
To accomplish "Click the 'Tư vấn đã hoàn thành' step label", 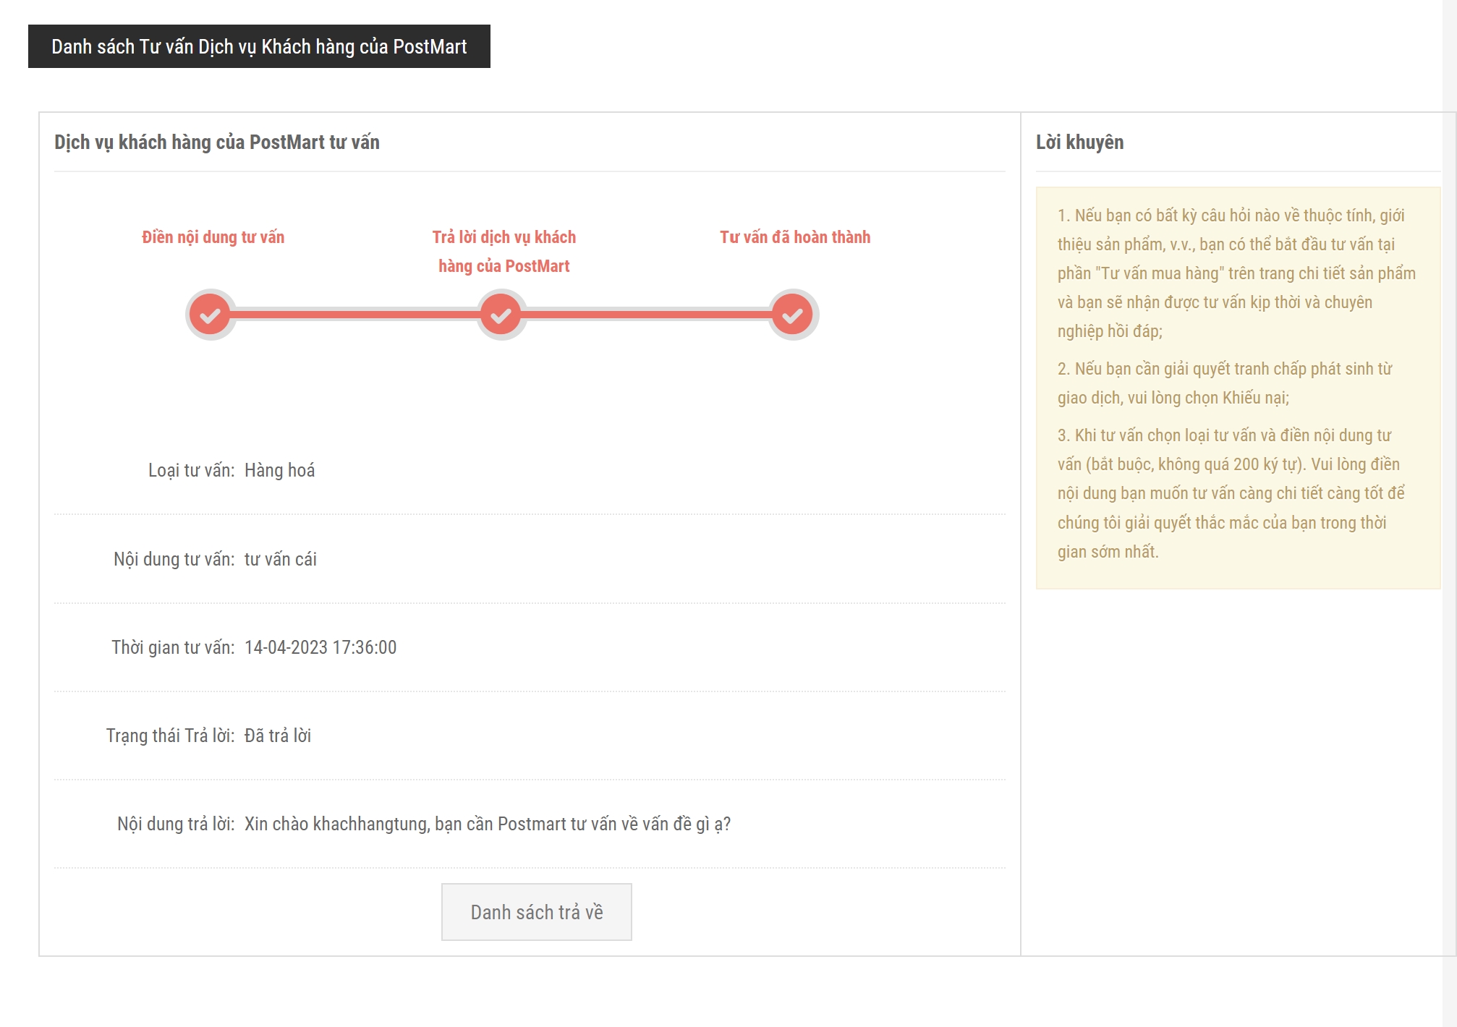I will point(794,237).
